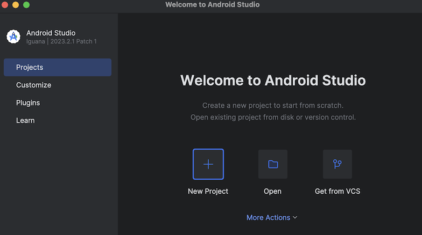The width and height of the screenshot is (422, 235).
Task: Click the More Actions link
Action: click(268, 218)
